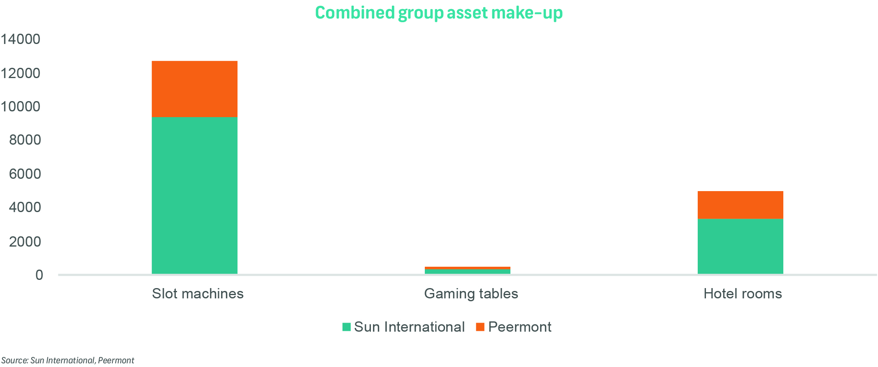Click the 2000 y-axis label
This screenshot has height=367, width=878.
click(x=25, y=241)
